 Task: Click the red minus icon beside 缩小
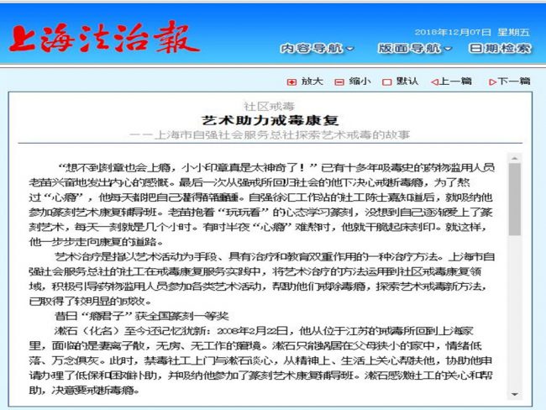tap(339, 81)
